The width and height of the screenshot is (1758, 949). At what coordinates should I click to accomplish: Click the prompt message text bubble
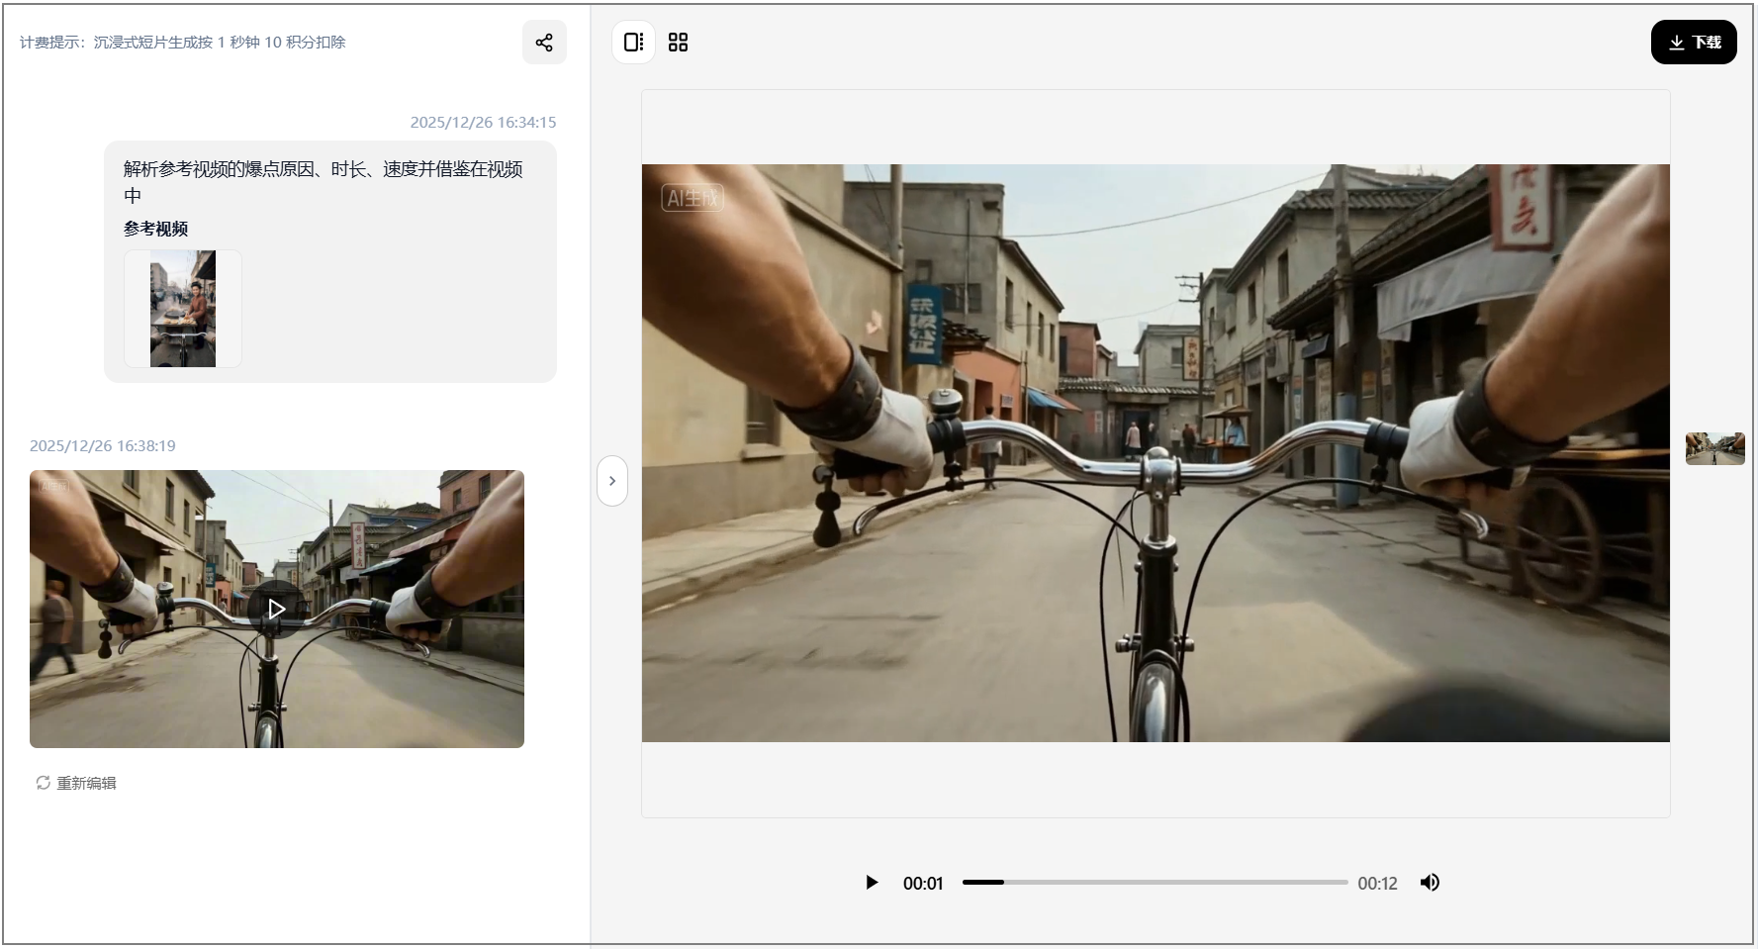point(323,181)
